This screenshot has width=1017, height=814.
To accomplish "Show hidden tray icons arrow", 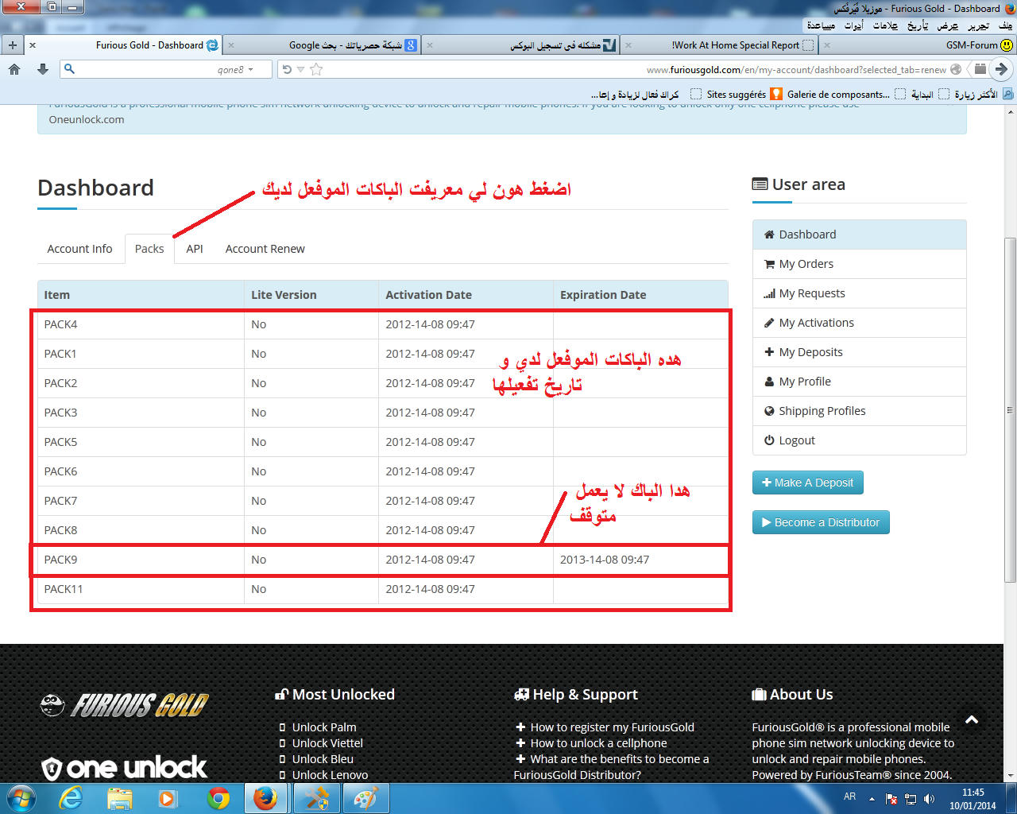I will point(872,799).
